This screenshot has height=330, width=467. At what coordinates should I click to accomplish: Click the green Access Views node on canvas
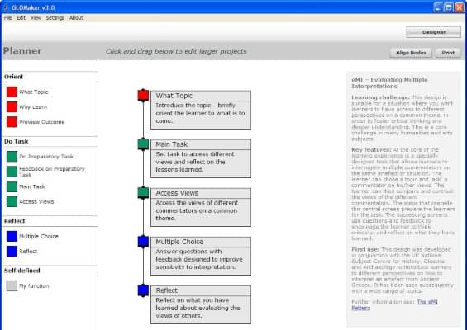coord(143,193)
